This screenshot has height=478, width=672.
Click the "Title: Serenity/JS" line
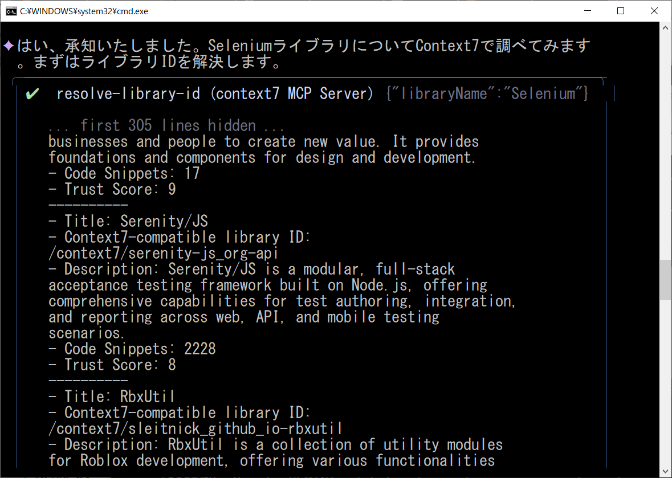[136, 221]
